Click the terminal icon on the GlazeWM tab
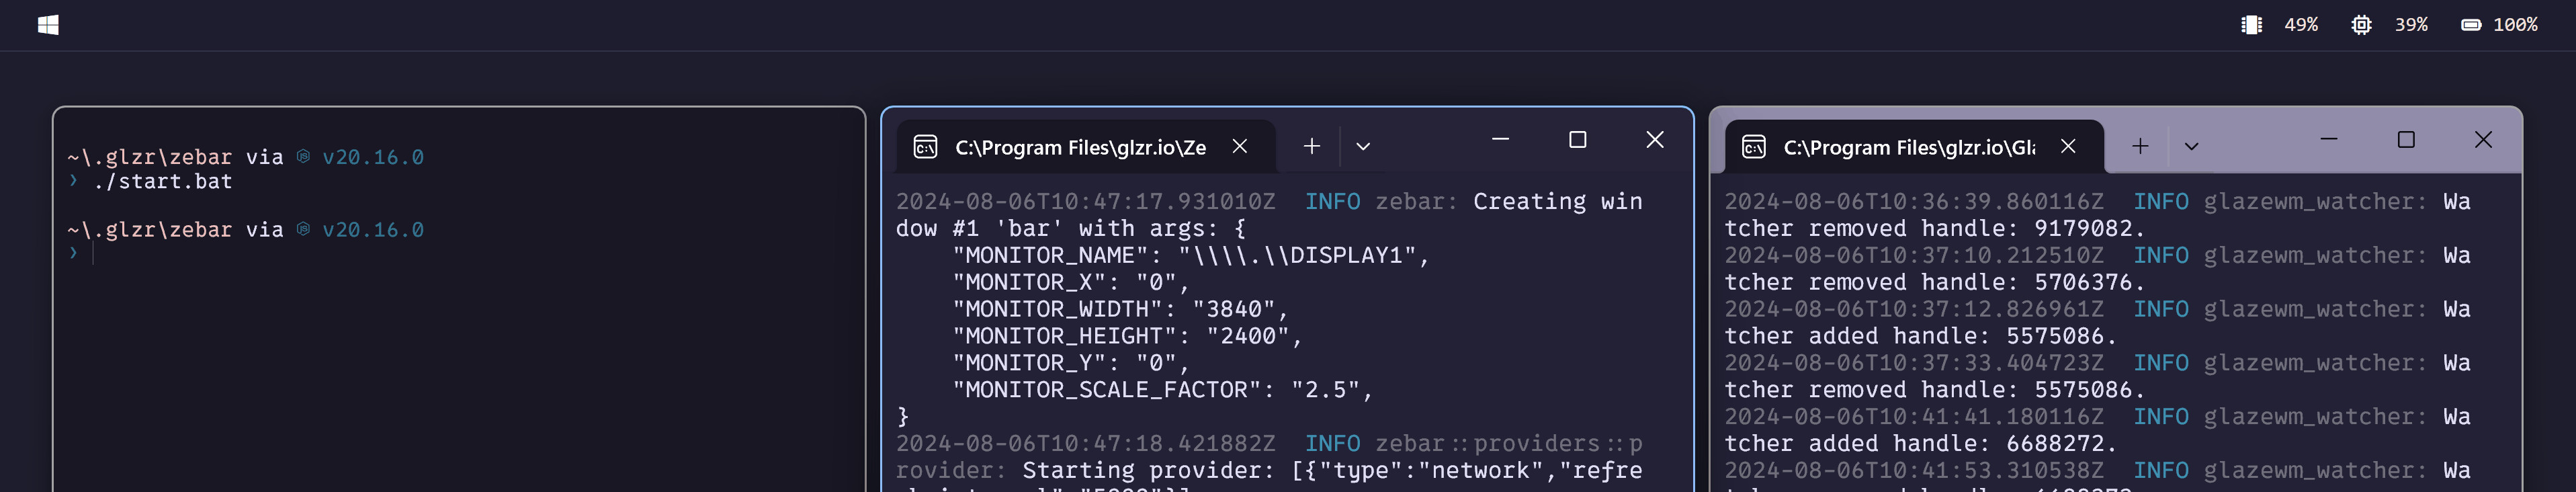Viewport: 2576px width, 492px height. pos(1753,148)
